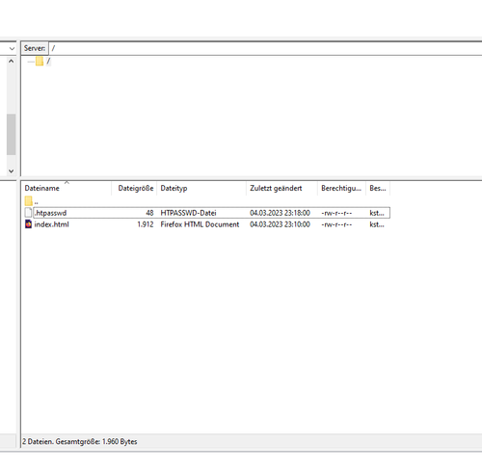This screenshot has height=470, width=482.
Task: Select the root "/" tree item
Action: (48, 61)
